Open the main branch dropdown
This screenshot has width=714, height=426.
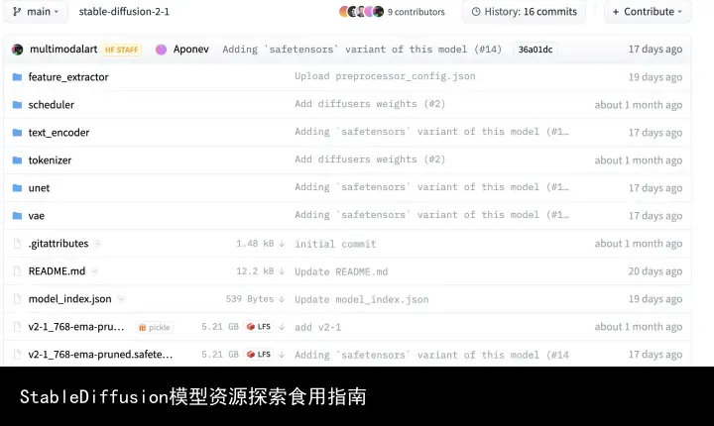pyautogui.click(x=36, y=11)
